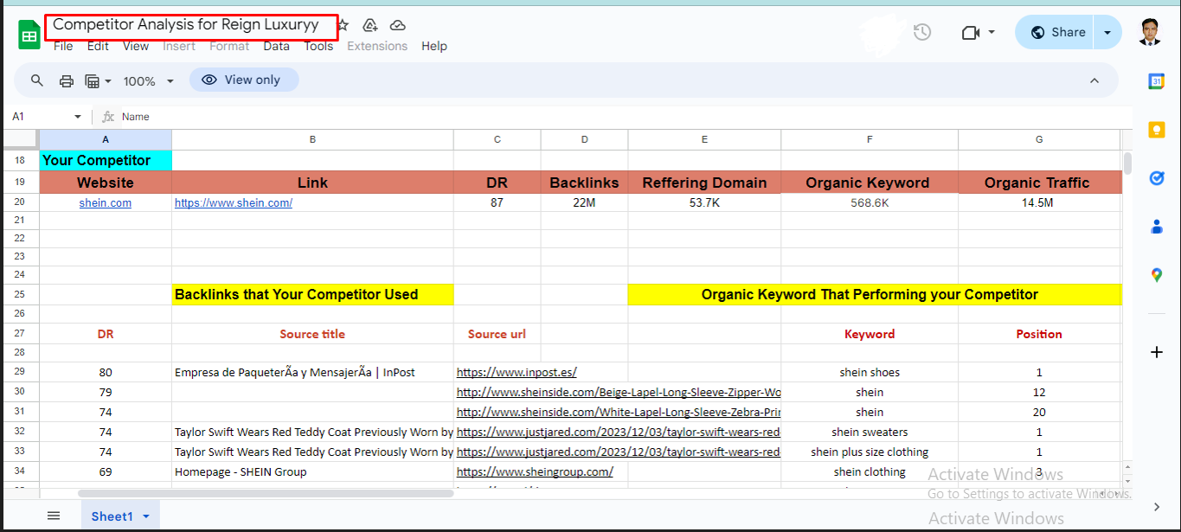Click the video meeting camera icon
The width and height of the screenshot is (1181, 532).
970,32
